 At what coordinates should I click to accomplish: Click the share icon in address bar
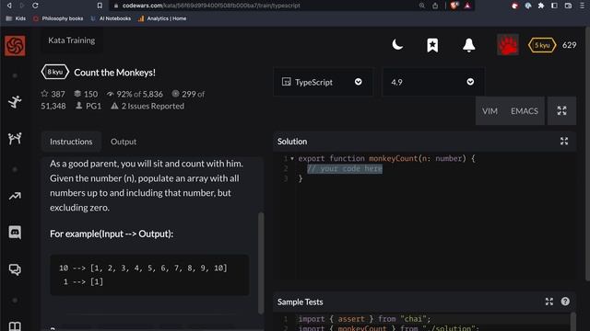435,6
